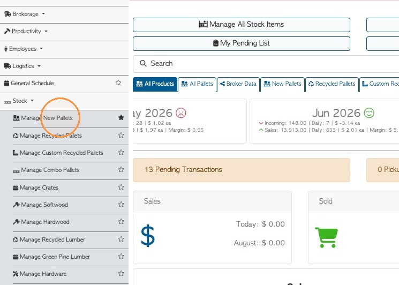This screenshot has width=399, height=285.
Task: Click the My Pending List button
Action: pyautogui.click(x=242, y=43)
